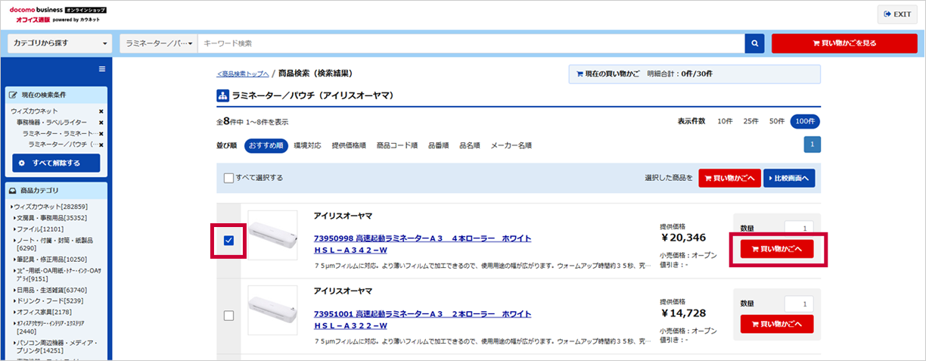The width and height of the screenshot is (926, 361).
Task: Click the first laminator product thumbnail
Action: click(x=272, y=236)
